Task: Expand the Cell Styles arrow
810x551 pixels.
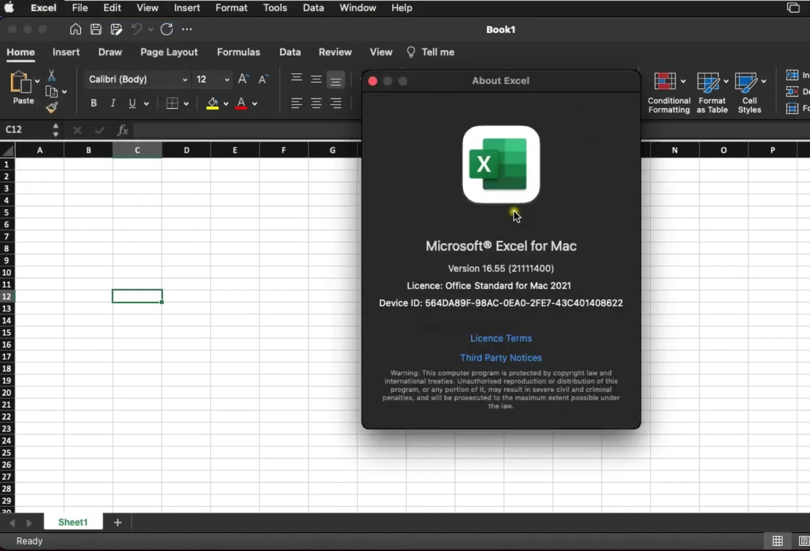Action: [763, 81]
